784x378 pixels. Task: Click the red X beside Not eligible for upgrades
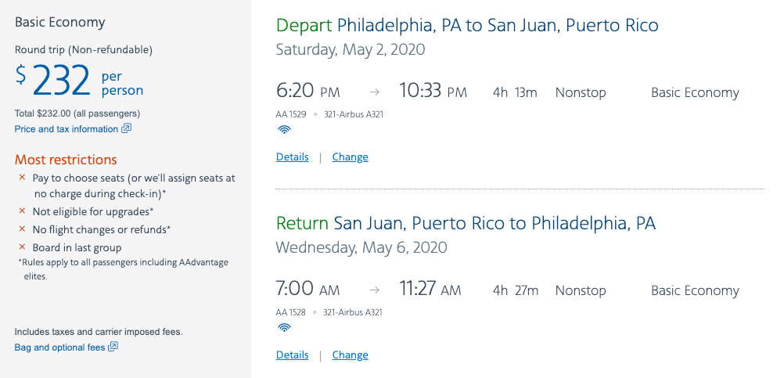23,211
